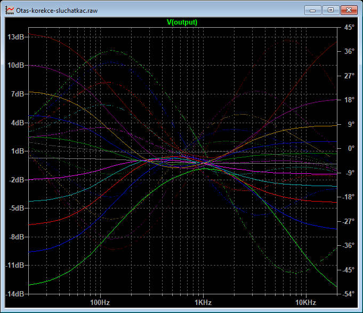Click the -54° phase axis label

tap(348, 294)
